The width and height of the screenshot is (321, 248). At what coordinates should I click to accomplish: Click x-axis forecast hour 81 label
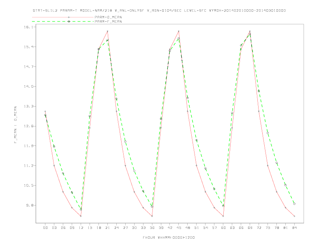tap(286, 228)
